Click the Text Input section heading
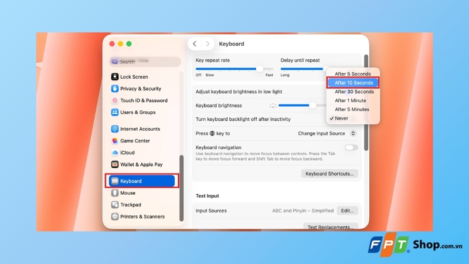Screen dimensions: 469x264 (208, 196)
